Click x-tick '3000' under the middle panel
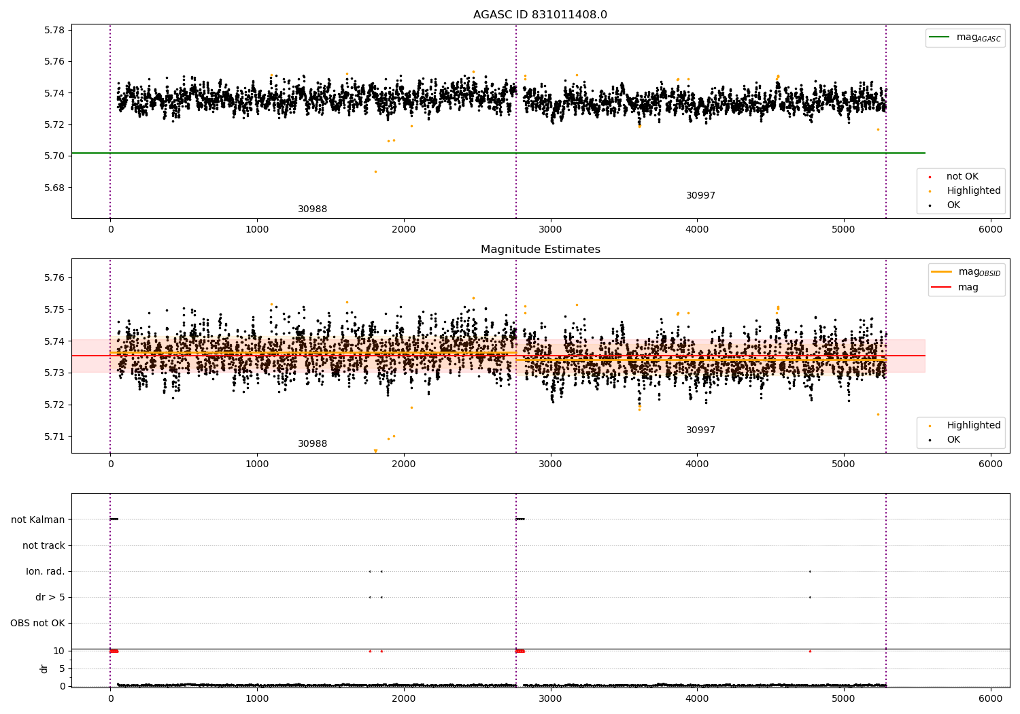The width and height of the screenshot is (1020, 714). point(550,464)
